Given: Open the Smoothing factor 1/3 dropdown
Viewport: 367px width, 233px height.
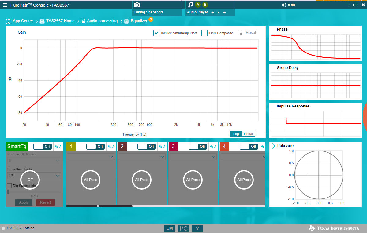Looking at the screenshot, I should (x=34, y=176).
